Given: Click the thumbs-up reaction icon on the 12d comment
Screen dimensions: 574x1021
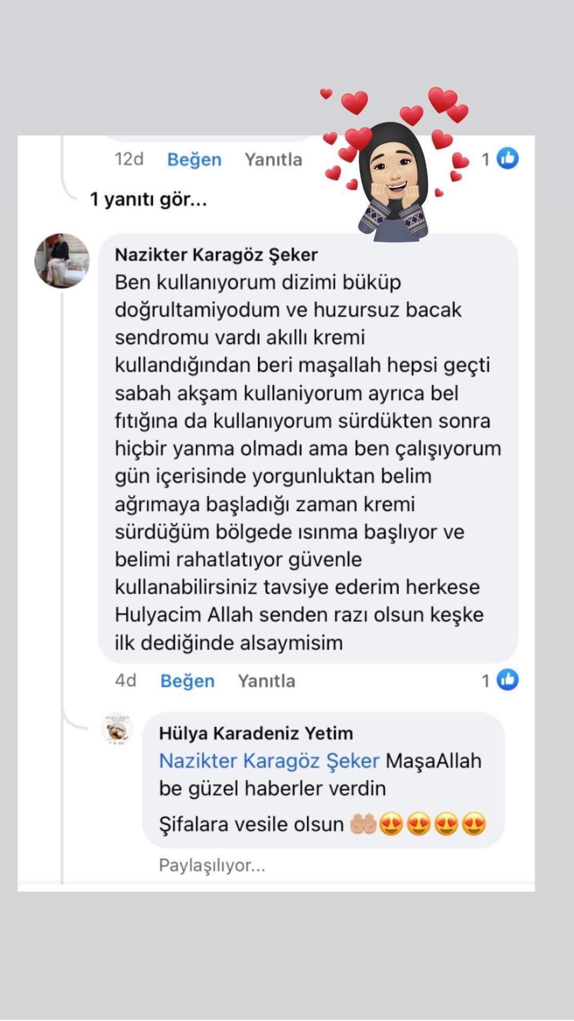Looking at the screenshot, I should tap(508, 159).
